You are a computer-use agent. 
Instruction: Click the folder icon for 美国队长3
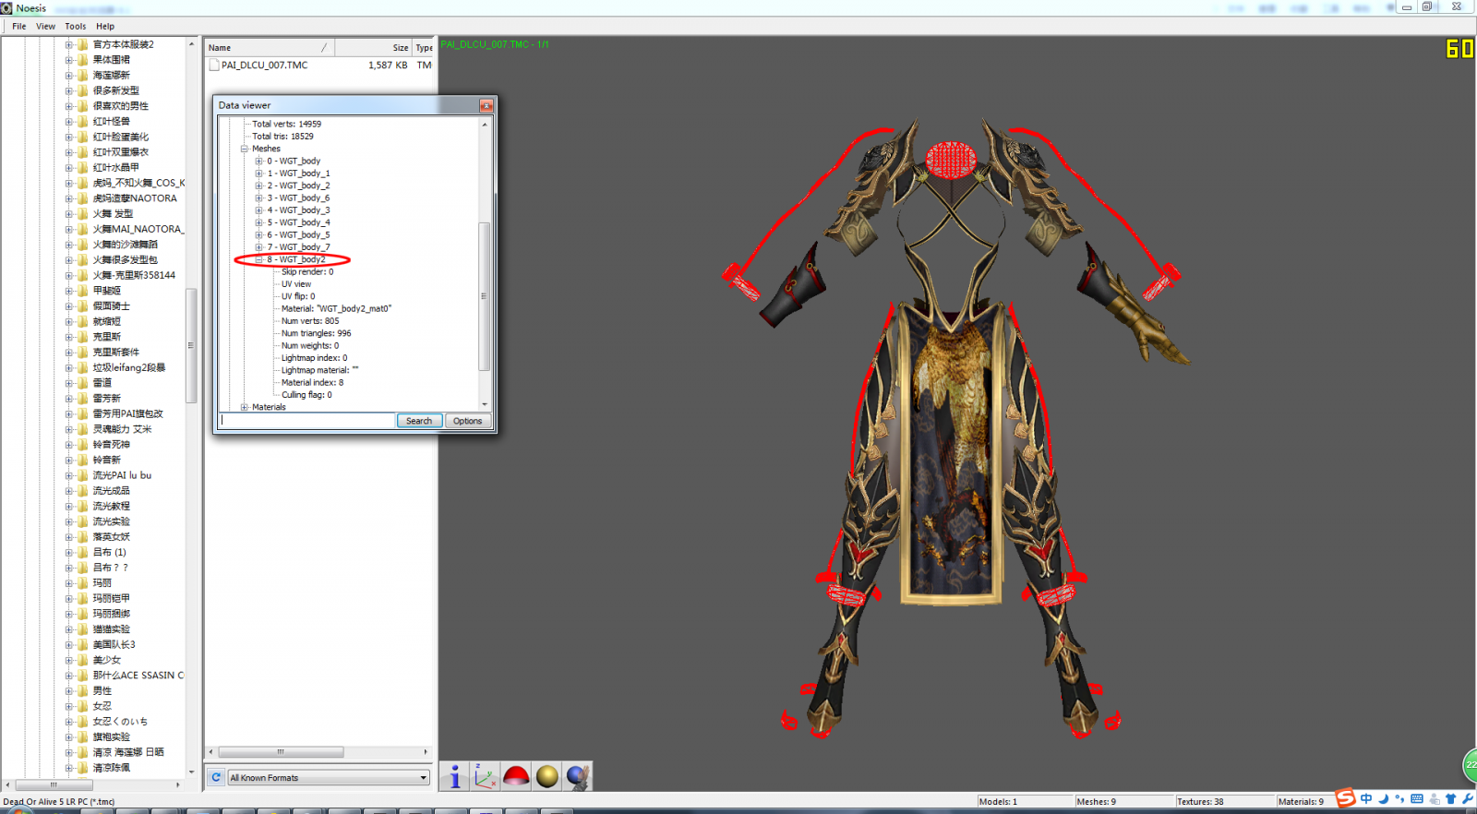83,645
